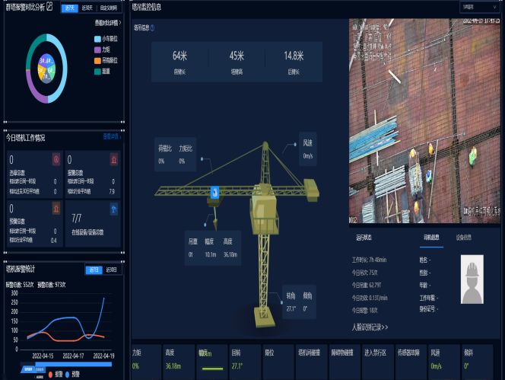Click the 今日吊重 62.79T entry
Screen dimensions: 505x380
(x=367, y=285)
